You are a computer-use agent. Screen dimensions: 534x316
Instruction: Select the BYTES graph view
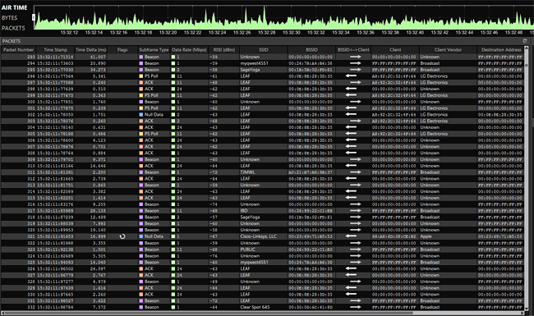pyautogui.click(x=9, y=18)
